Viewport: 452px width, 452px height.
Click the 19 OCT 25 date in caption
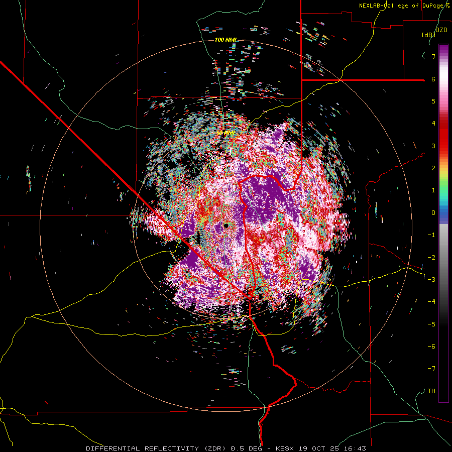pos(320,448)
